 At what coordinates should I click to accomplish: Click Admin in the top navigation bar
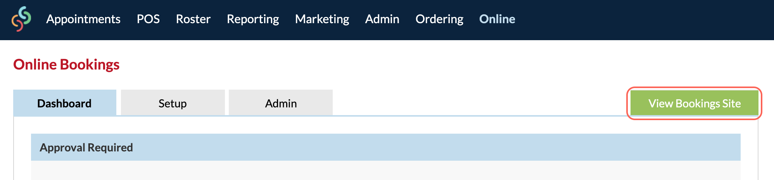coord(382,19)
